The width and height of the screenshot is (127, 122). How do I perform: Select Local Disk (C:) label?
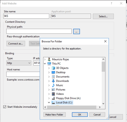point(64,103)
